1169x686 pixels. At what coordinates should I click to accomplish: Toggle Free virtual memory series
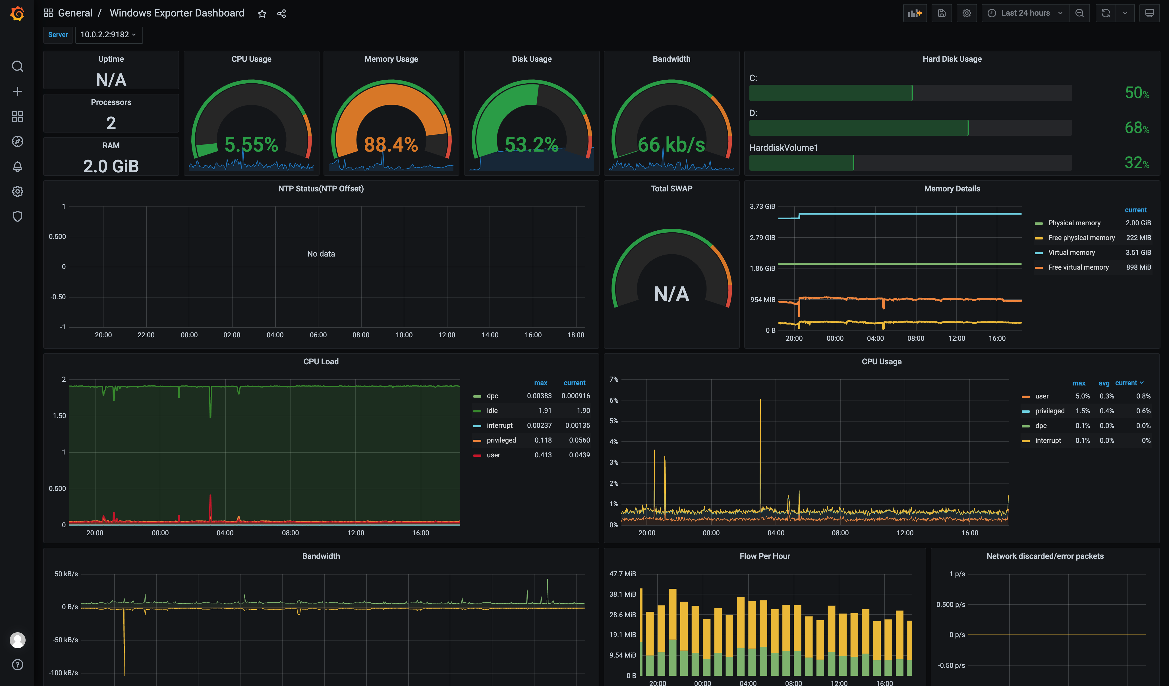coord(1078,267)
